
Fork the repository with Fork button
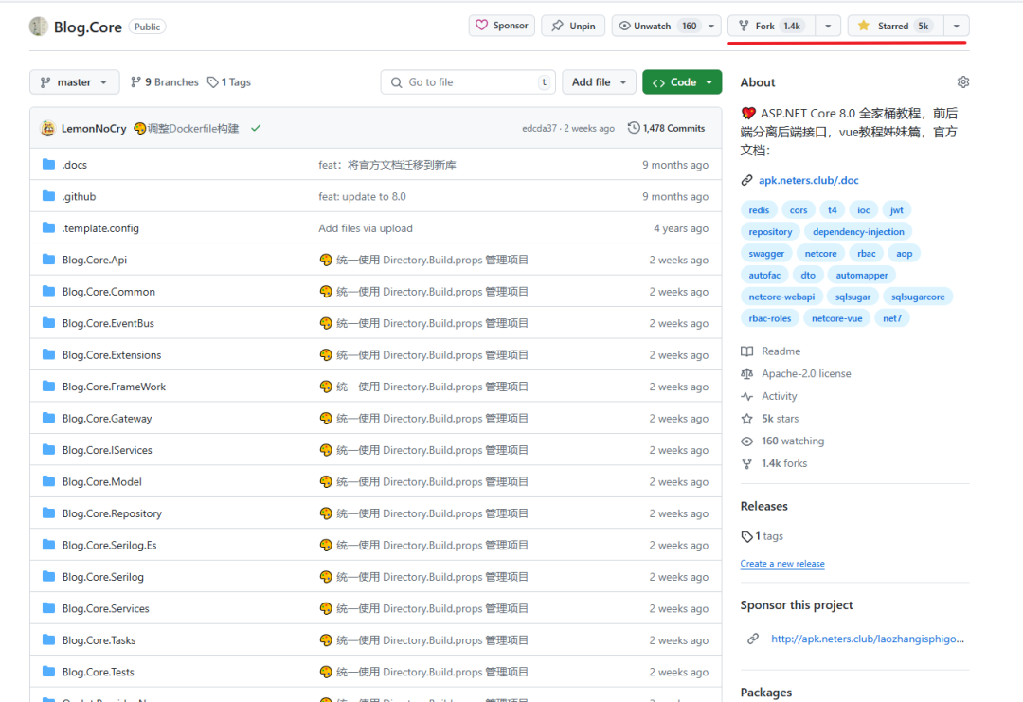[x=772, y=26]
